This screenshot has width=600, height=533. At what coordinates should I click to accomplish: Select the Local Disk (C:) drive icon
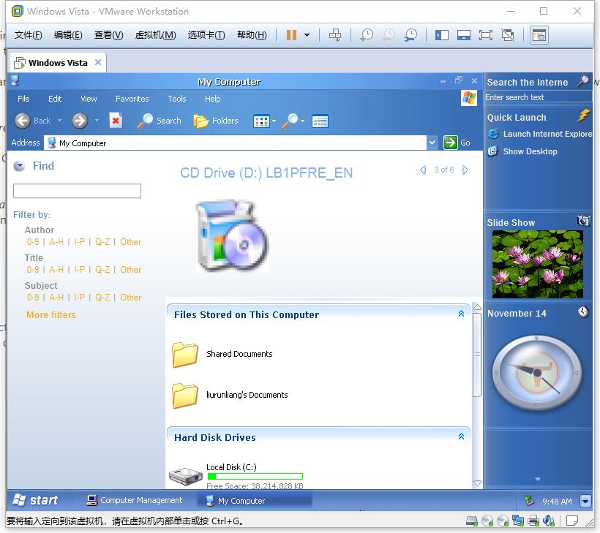click(x=186, y=476)
